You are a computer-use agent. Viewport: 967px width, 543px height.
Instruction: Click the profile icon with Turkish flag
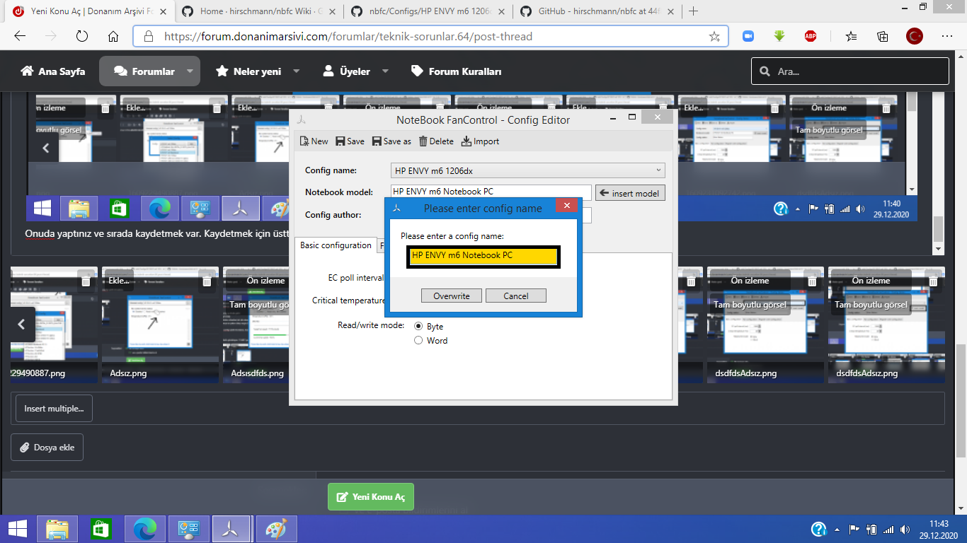click(915, 36)
